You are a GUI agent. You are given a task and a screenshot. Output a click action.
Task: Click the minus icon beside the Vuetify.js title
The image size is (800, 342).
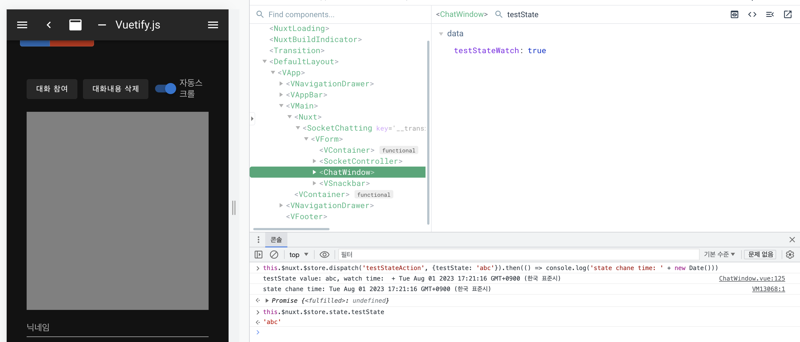[102, 25]
